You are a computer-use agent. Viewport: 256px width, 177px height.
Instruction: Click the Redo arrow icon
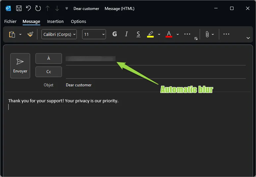click(x=38, y=8)
